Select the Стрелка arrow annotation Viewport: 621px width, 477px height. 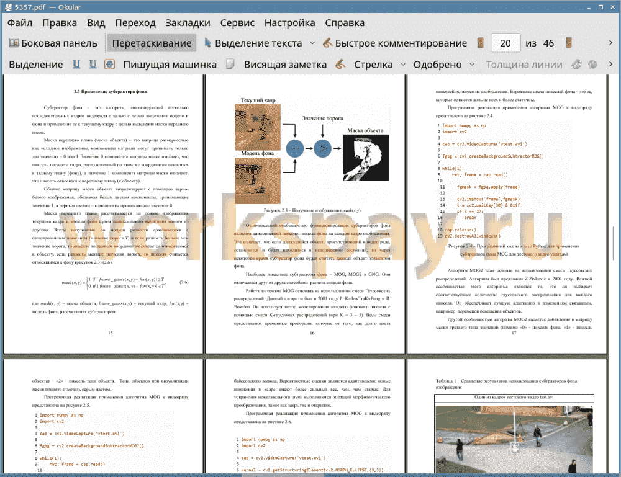pyautogui.click(x=373, y=65)
